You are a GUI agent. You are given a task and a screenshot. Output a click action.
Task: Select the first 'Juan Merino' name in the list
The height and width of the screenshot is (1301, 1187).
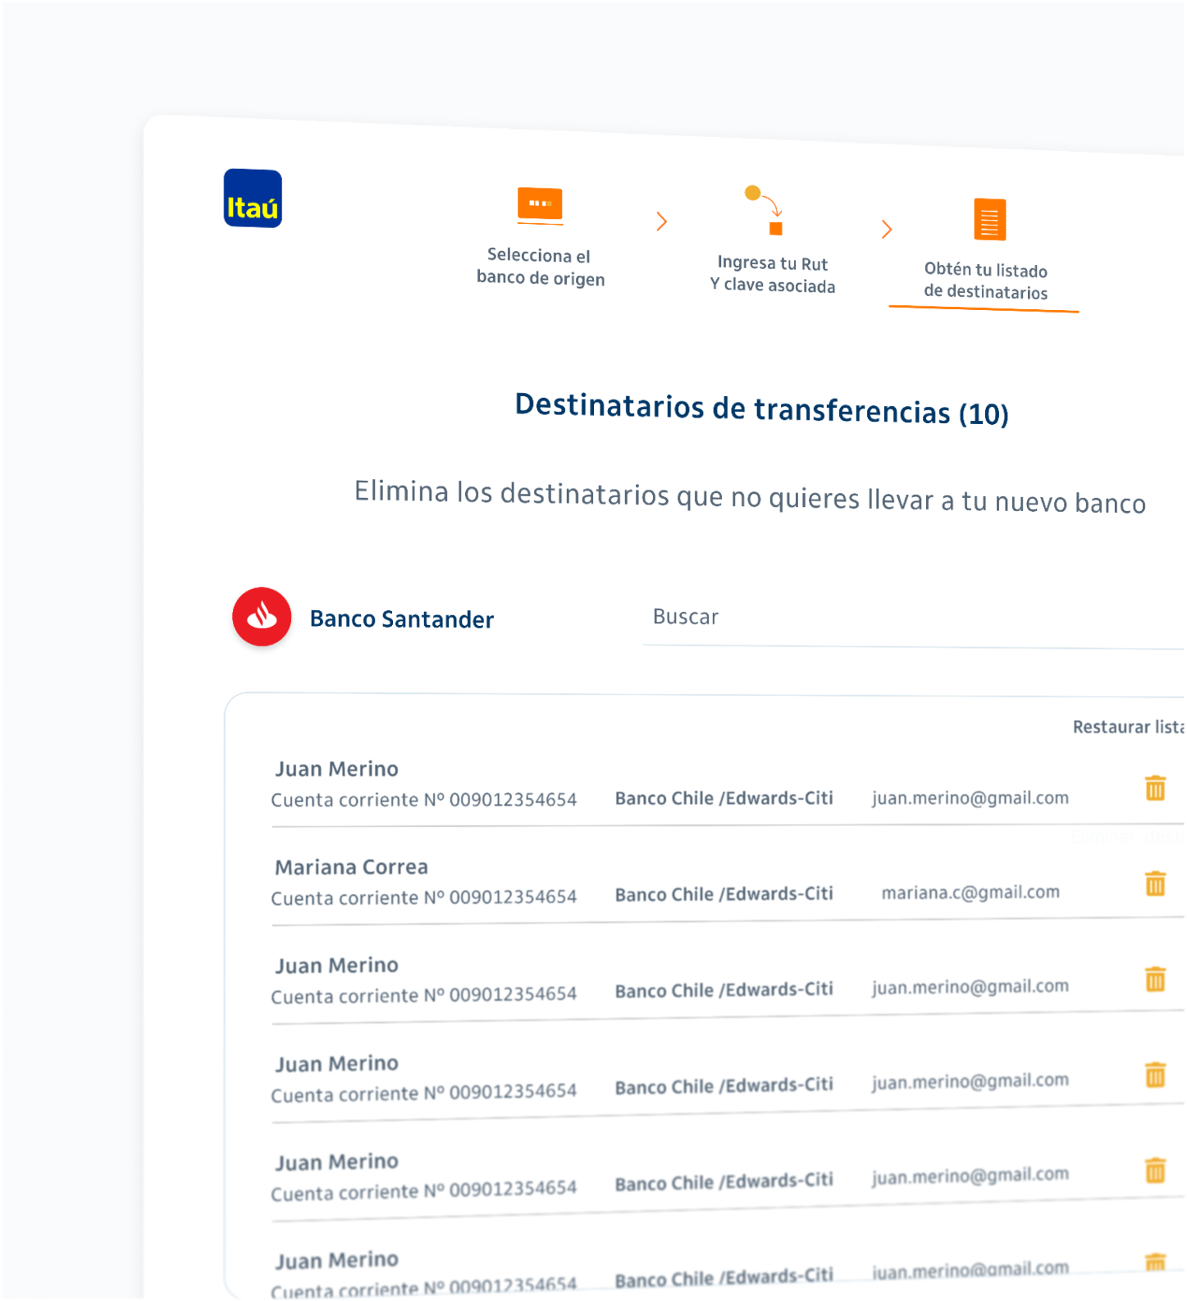[336, 769]
